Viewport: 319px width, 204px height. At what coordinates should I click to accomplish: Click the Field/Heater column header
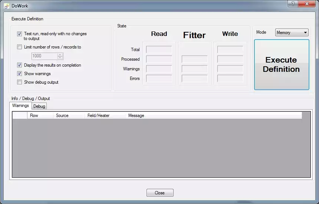[x=105, y=116]
